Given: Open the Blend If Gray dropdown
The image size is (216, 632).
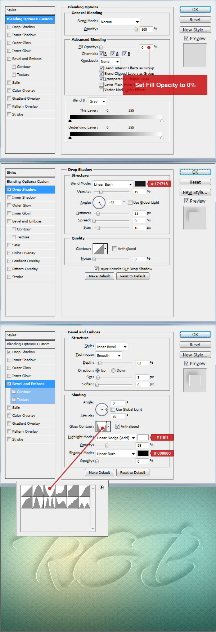Looking at the screenshot, I should pos(97,101).
